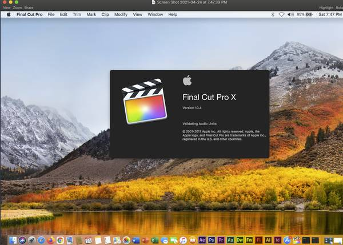Launch Adobe Dreamweaver (Dw) from dock
This screenshot has height=245, width=343.
[x=240, y=240]
